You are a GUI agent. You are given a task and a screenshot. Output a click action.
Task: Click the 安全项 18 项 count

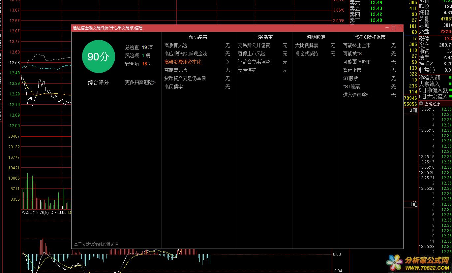[139, 64]
